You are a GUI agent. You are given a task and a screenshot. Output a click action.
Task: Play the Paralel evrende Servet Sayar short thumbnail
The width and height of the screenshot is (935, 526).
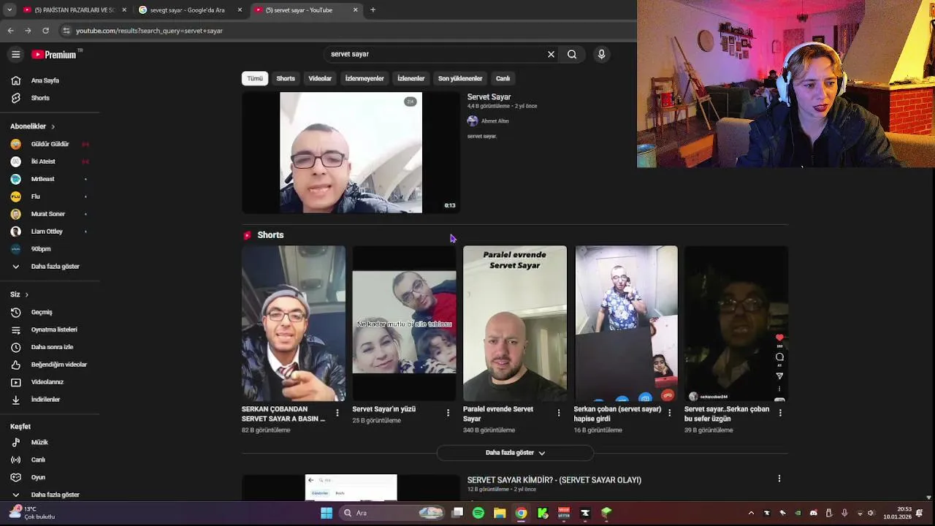click(514, 323)
